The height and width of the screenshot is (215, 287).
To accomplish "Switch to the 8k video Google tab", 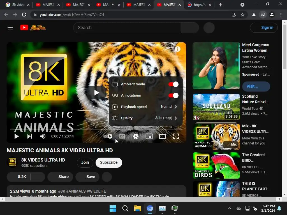I will point(17,5).
